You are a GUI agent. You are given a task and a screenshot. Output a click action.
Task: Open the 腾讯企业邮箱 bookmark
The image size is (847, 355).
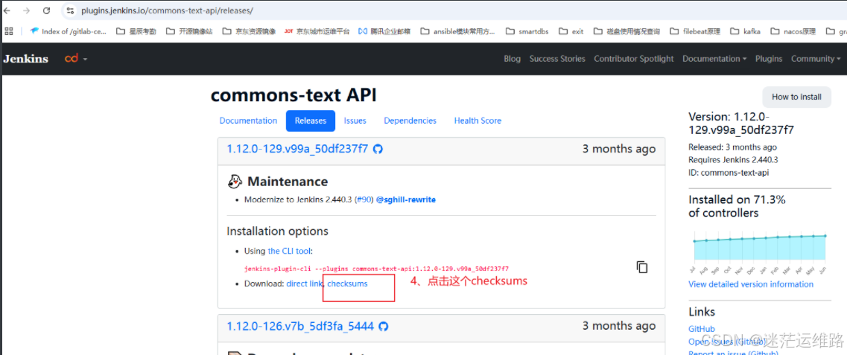tap(385, 31)
